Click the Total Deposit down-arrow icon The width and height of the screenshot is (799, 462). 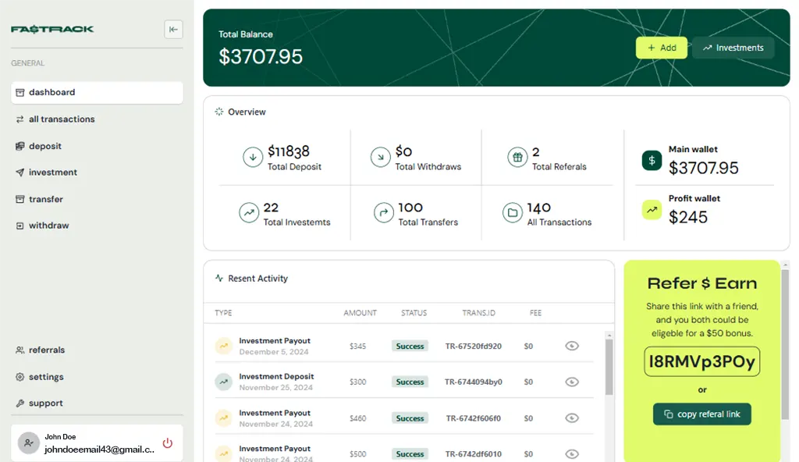tap(253, 157)
